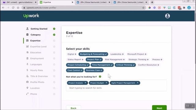Deselect the Time Management skill
Viewport: 196px width, 110px height.
102,65
